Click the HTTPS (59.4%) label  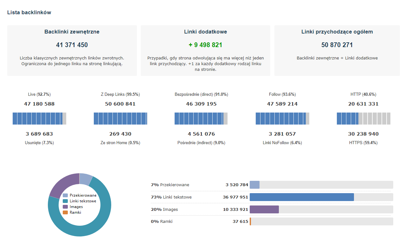tap(363, 143)
